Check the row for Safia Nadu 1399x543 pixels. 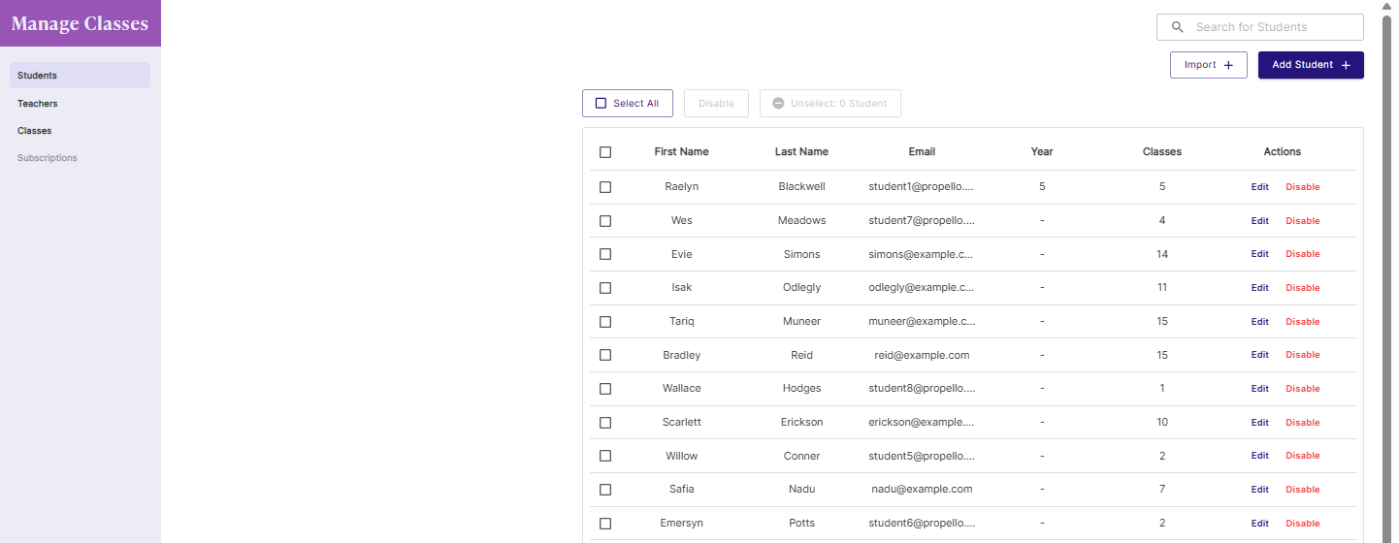click(605, 490)
